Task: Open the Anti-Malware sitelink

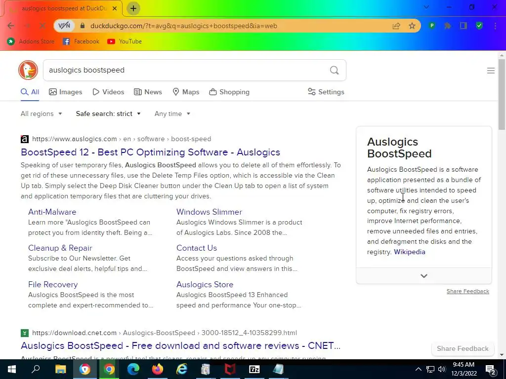Action: (52, 212)
